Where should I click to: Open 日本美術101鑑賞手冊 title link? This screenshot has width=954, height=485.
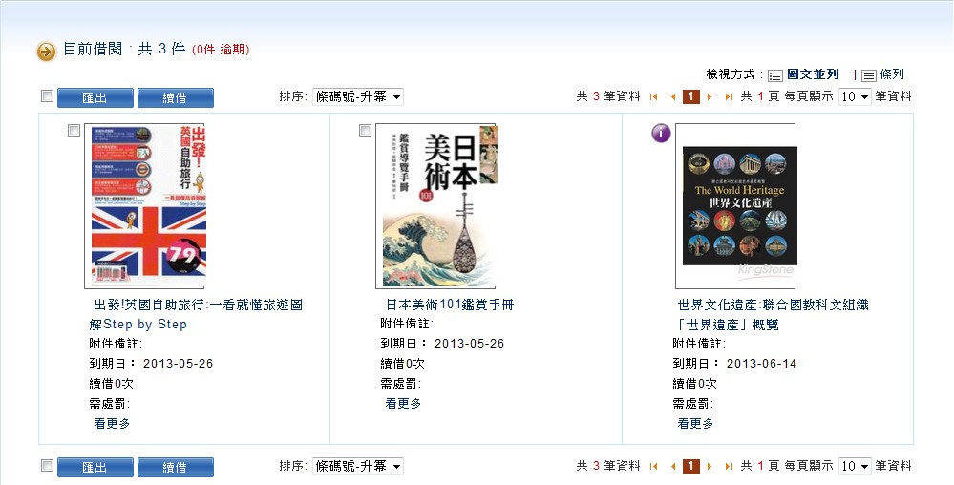(450, 305)
